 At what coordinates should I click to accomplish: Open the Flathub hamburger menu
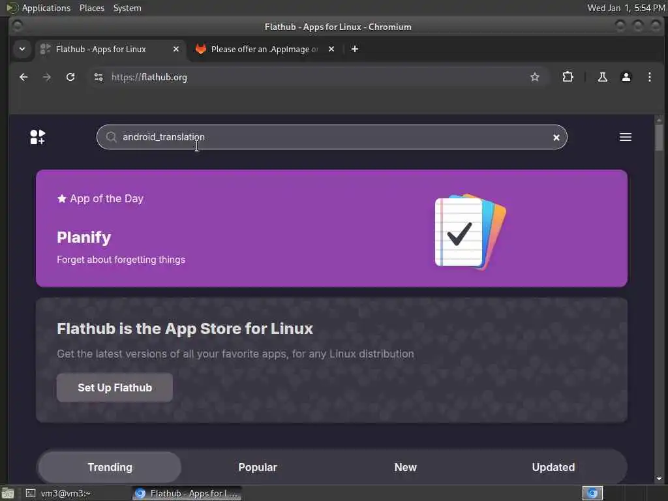click(x=625, y=137)
